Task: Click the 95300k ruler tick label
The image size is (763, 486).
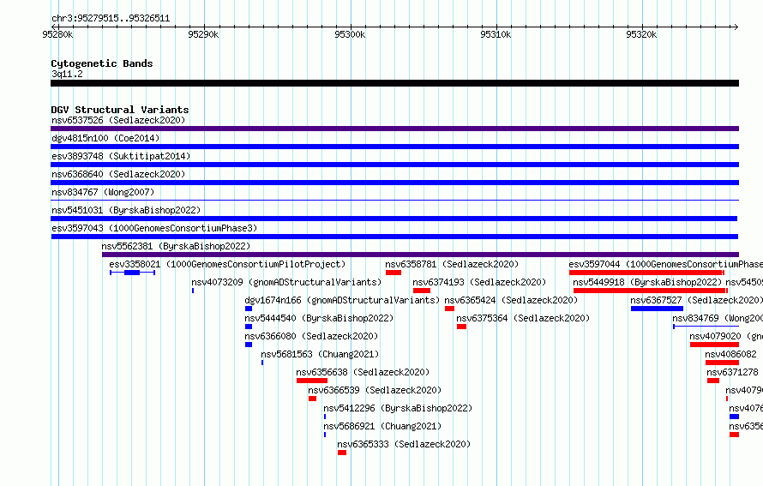Action: (350, 34)
